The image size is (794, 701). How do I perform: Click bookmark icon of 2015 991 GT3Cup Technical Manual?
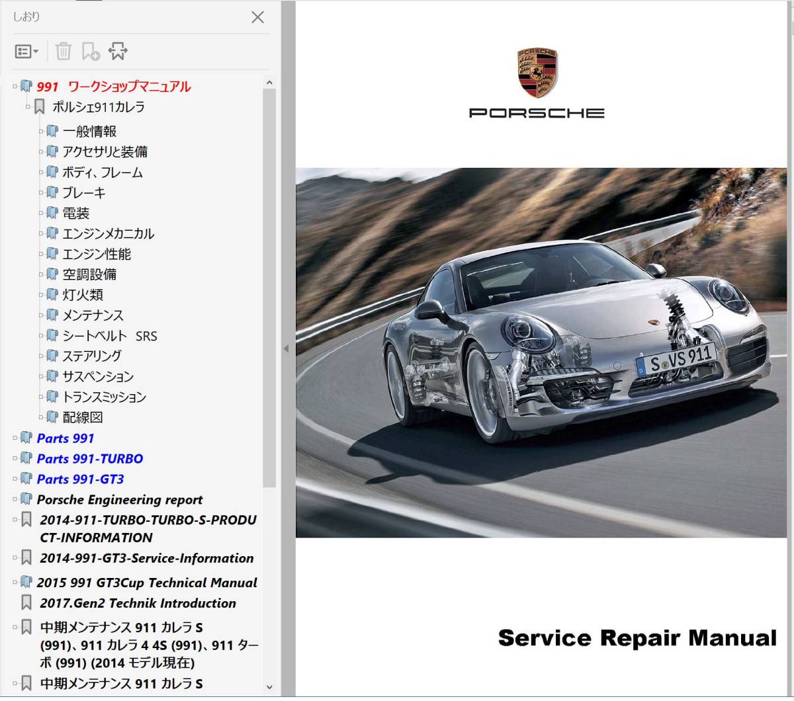pos(26,583)
